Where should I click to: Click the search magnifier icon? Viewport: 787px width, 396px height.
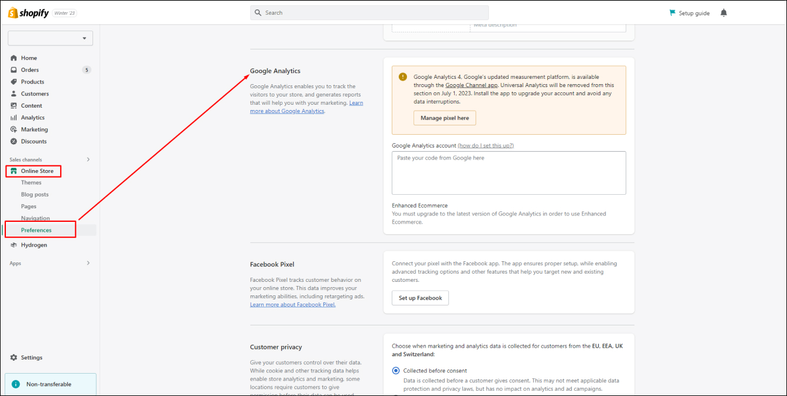(258, 13)
